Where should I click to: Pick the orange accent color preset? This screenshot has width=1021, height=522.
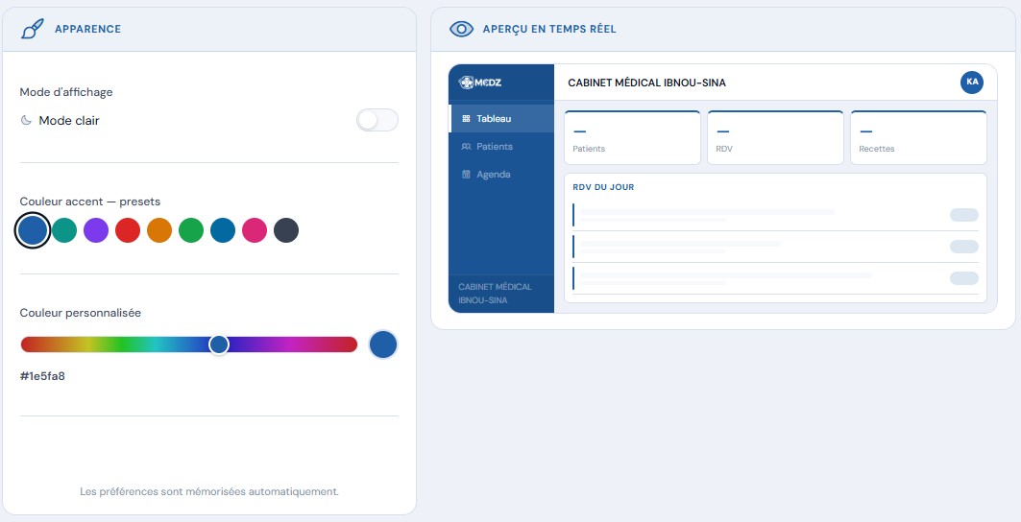[159, 230]
